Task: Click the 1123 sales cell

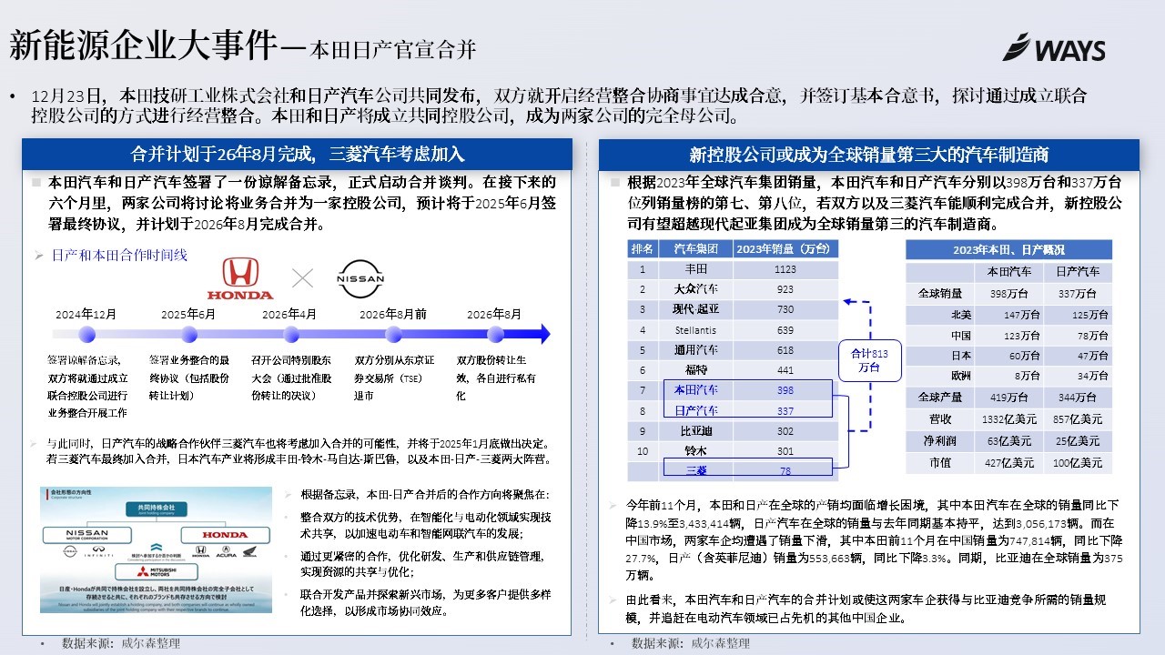Action: 786,269
